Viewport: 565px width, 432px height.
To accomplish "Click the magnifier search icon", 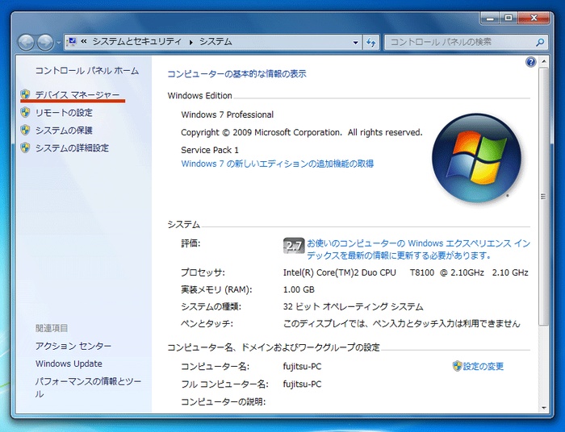I will 540,42.
